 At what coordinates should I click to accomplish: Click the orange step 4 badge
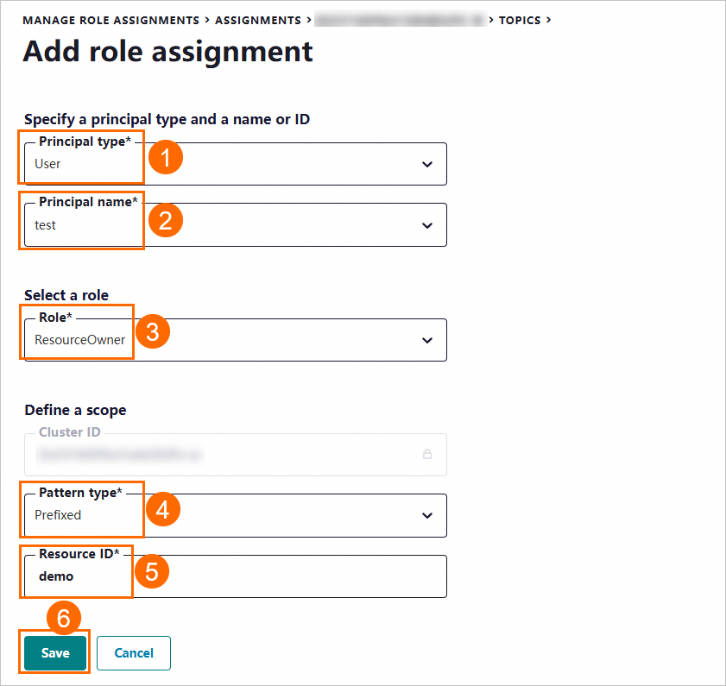[x=162, y=509]
